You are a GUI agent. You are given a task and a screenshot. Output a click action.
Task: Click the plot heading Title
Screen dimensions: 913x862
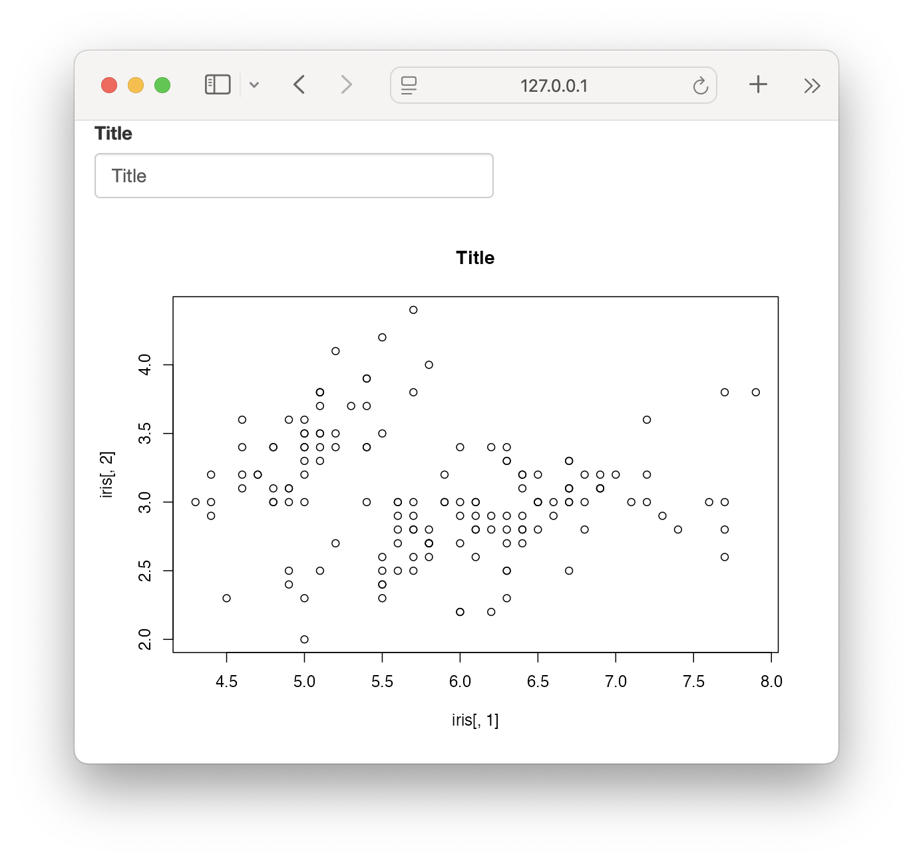click(x=475, y=258)
